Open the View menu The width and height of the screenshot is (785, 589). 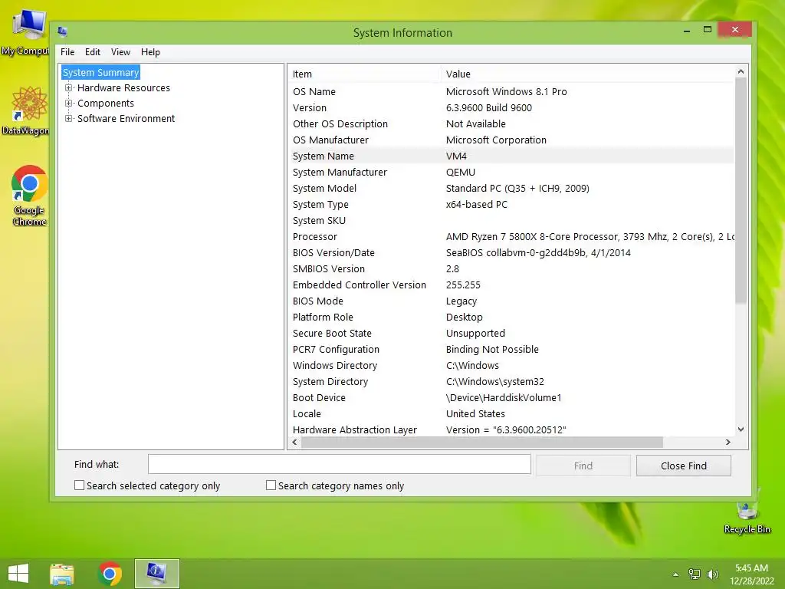(120, 52)
